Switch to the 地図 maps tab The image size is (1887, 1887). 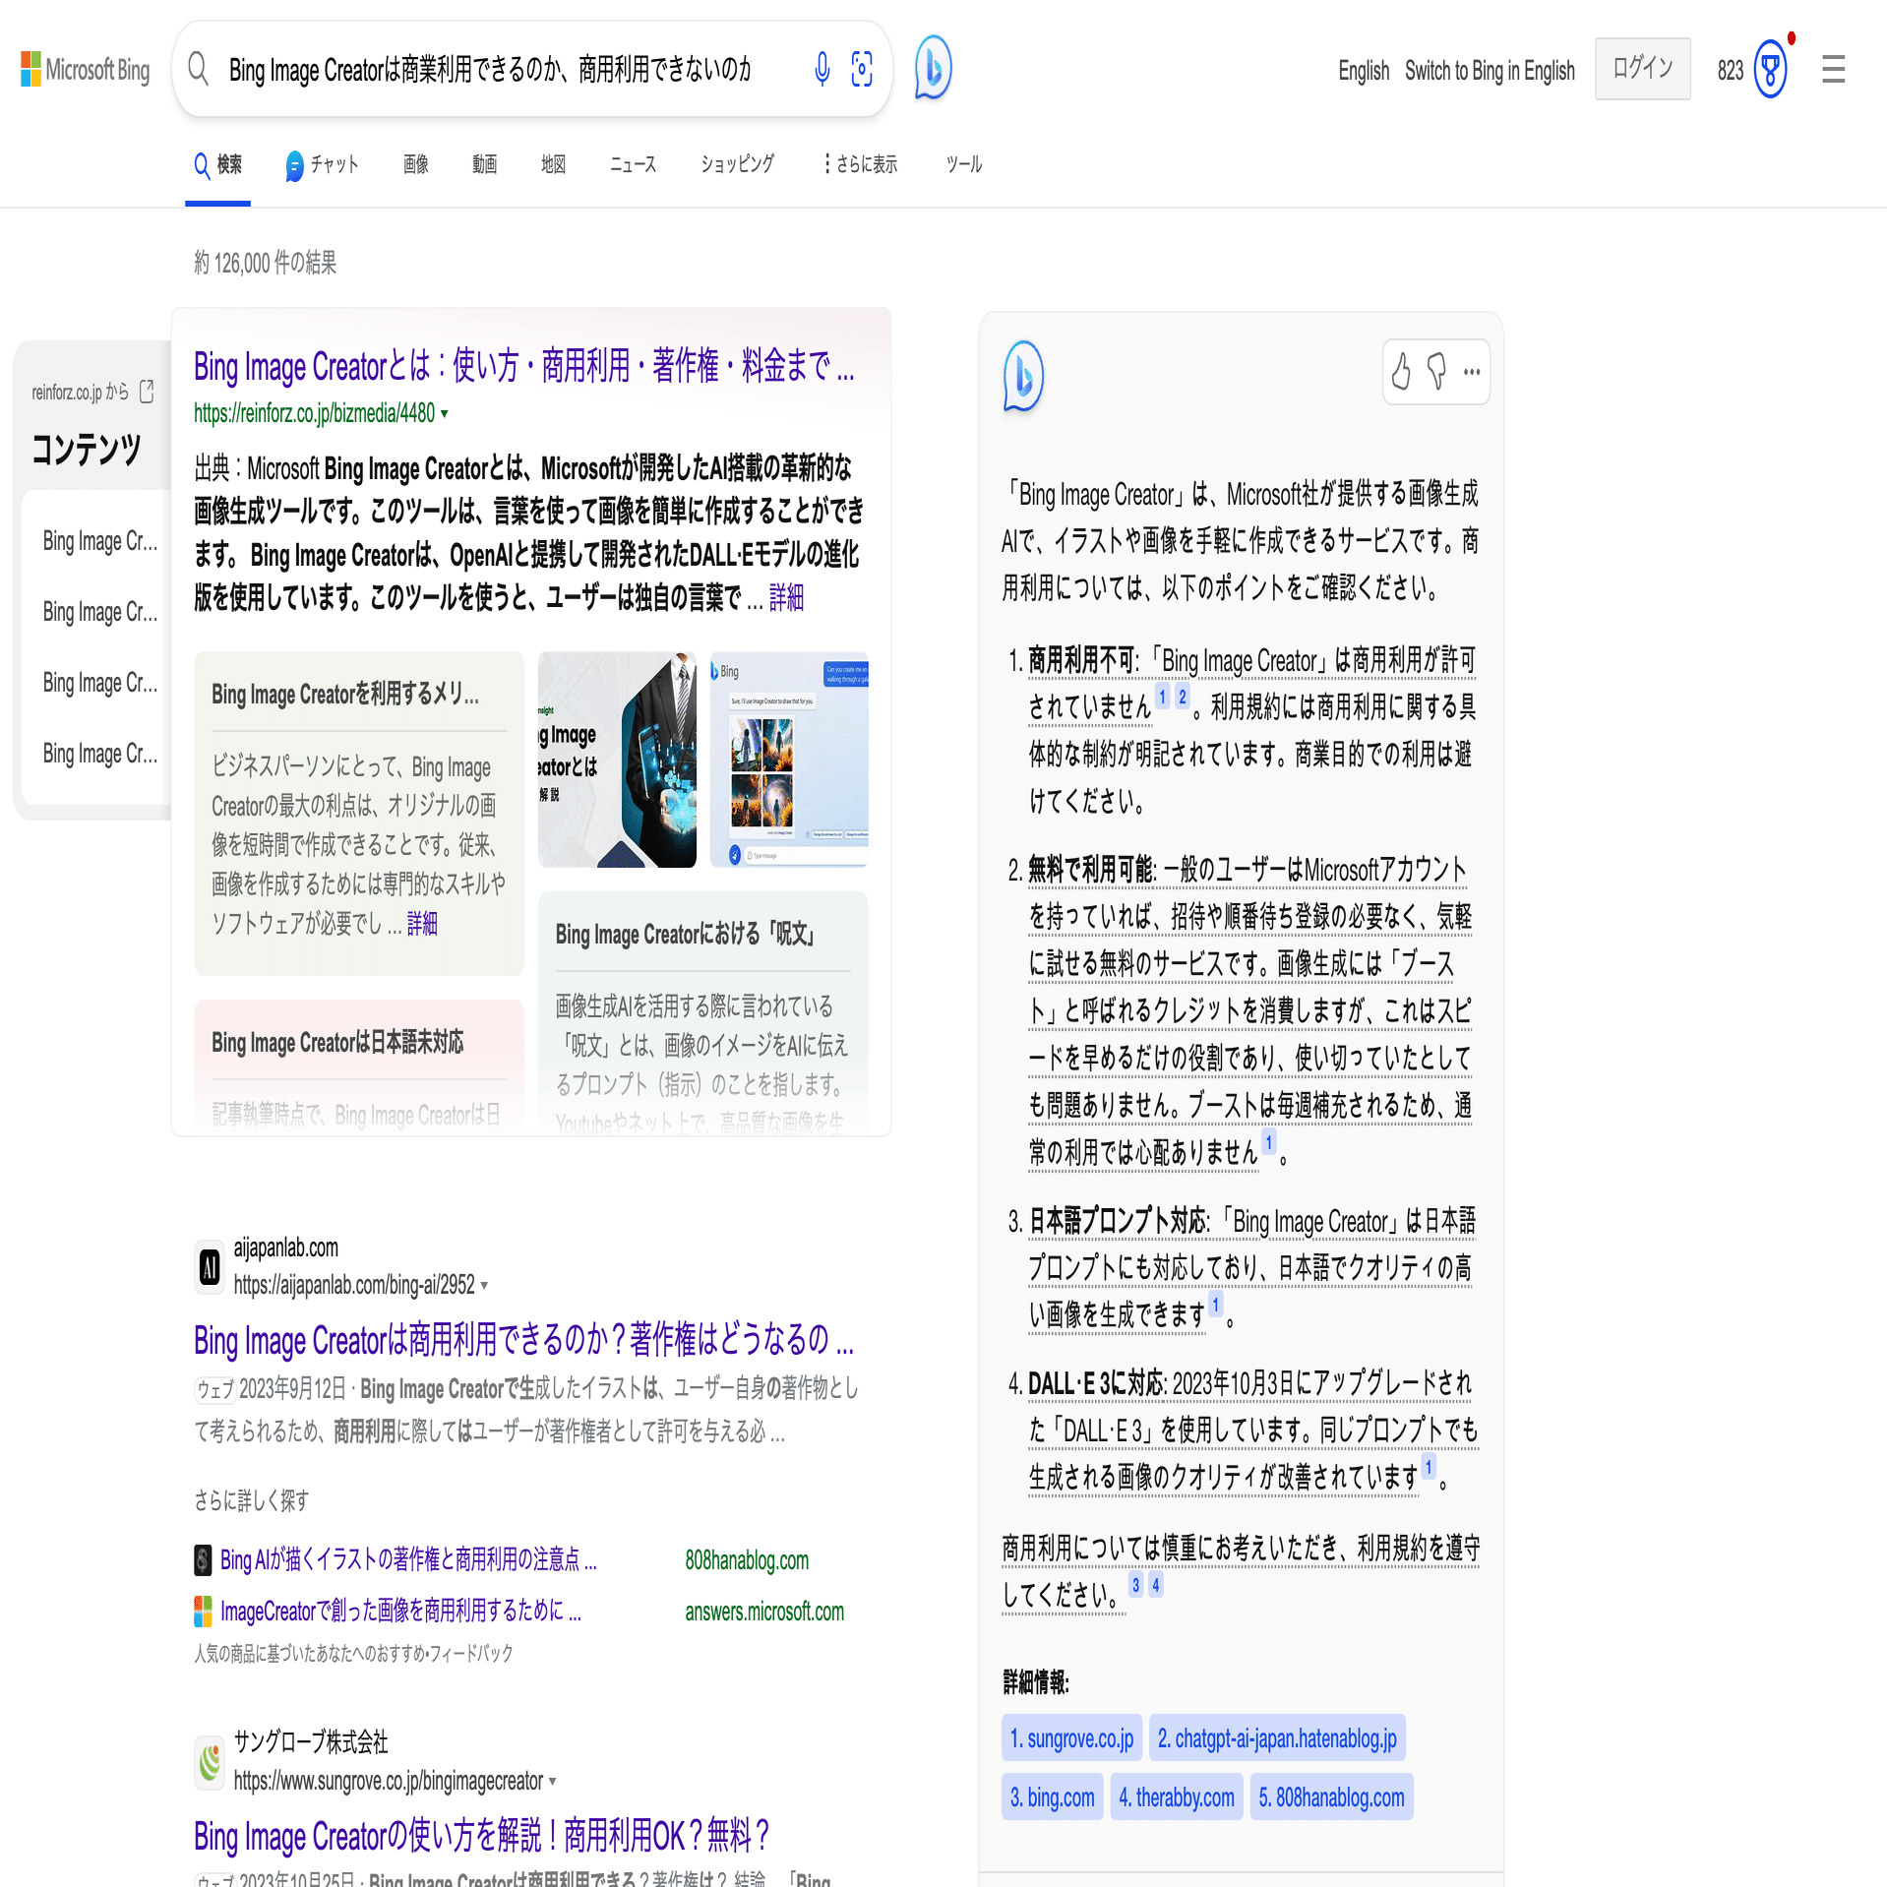pos(553,164)
